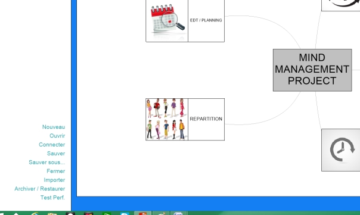The width and height of the screenshot is (360, 215).
Task: Click the calendar with magnifier image
Action: (x=167, y=21)
